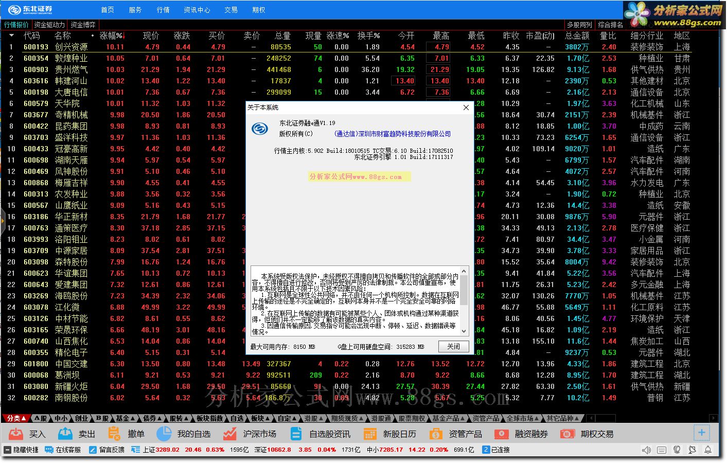727x463 pixels.
Task: Select the 综合排名 view tab
Action: click(611, 25)
